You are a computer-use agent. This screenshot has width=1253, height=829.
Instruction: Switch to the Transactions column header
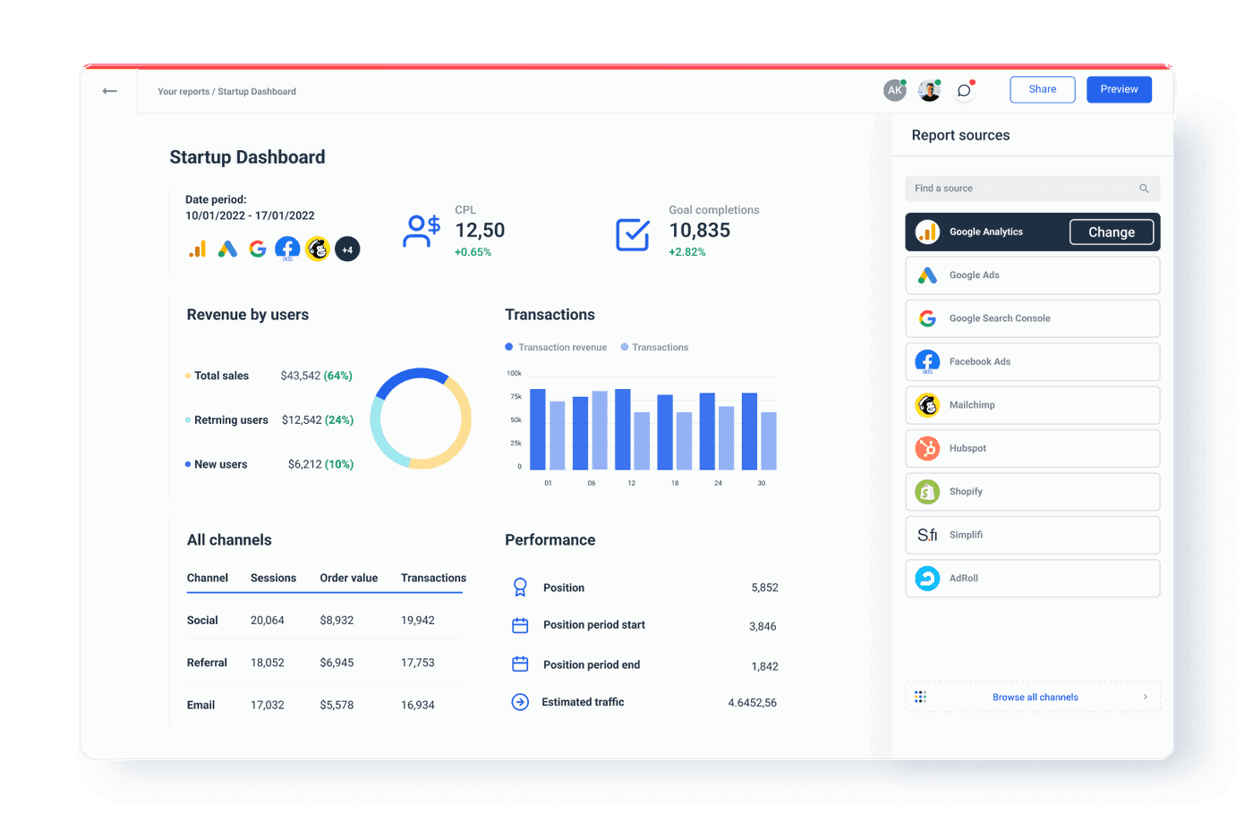[x=432, y=578]
